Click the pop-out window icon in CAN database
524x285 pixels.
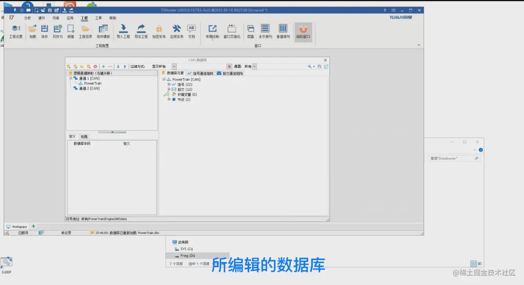pyautogui.click(x=326, y=66)
